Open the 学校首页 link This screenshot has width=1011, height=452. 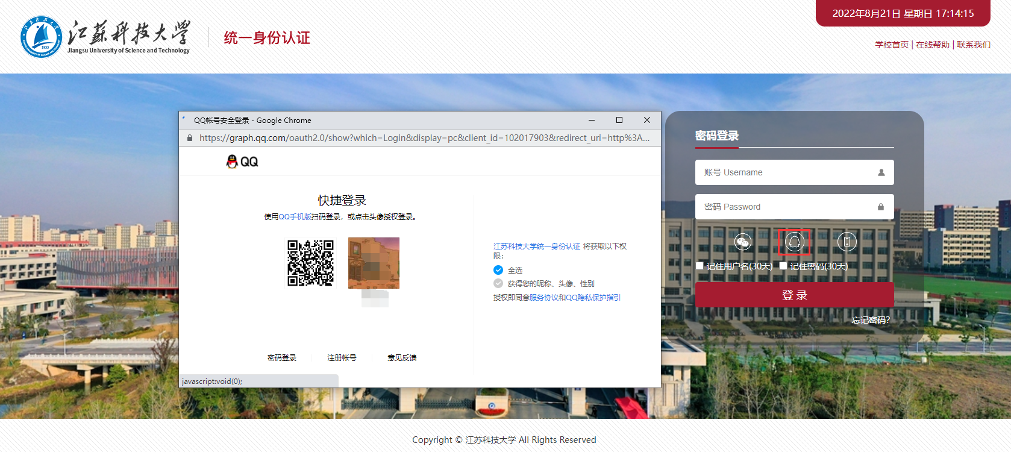point(892,45)
